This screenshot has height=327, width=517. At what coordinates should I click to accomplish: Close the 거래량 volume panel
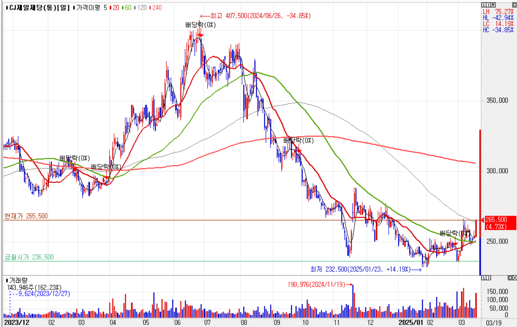514,278
